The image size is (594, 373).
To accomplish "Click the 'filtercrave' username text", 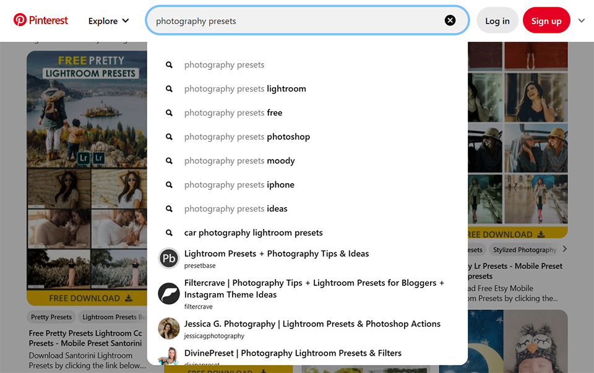I will point(198,307).
